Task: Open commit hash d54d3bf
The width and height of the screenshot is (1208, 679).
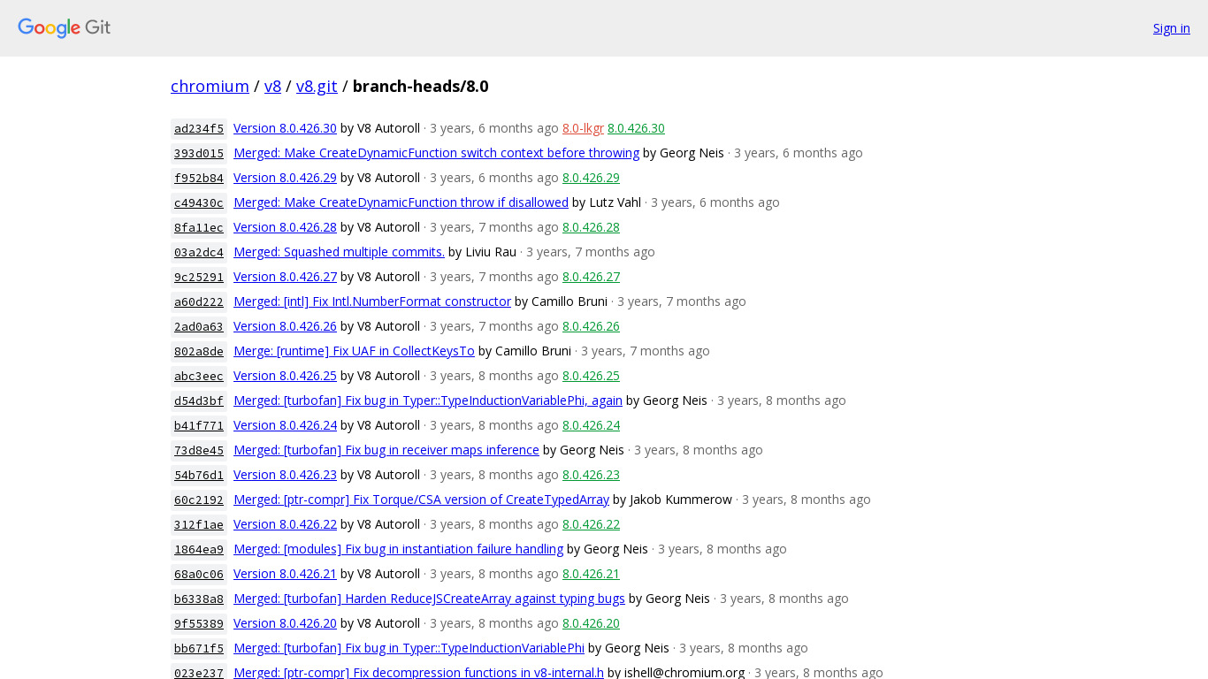Action: (x=199, y=401)
